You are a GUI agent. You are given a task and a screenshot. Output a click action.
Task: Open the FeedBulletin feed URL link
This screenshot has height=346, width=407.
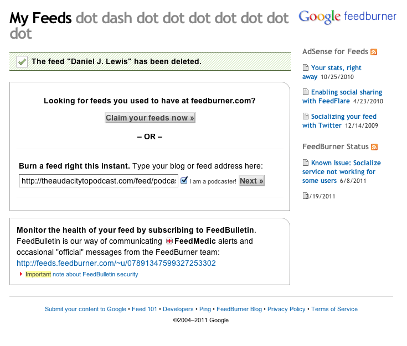point(116,264)
